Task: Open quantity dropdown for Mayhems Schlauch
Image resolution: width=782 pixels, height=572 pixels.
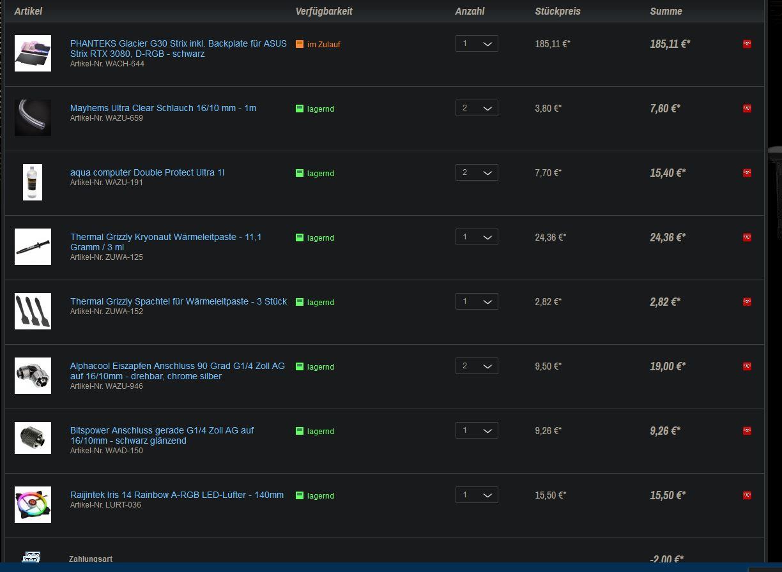Action: pyautogui.click(x=477, y=108)
